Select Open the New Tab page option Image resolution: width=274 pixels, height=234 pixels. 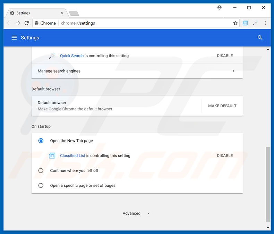(41, 141)
